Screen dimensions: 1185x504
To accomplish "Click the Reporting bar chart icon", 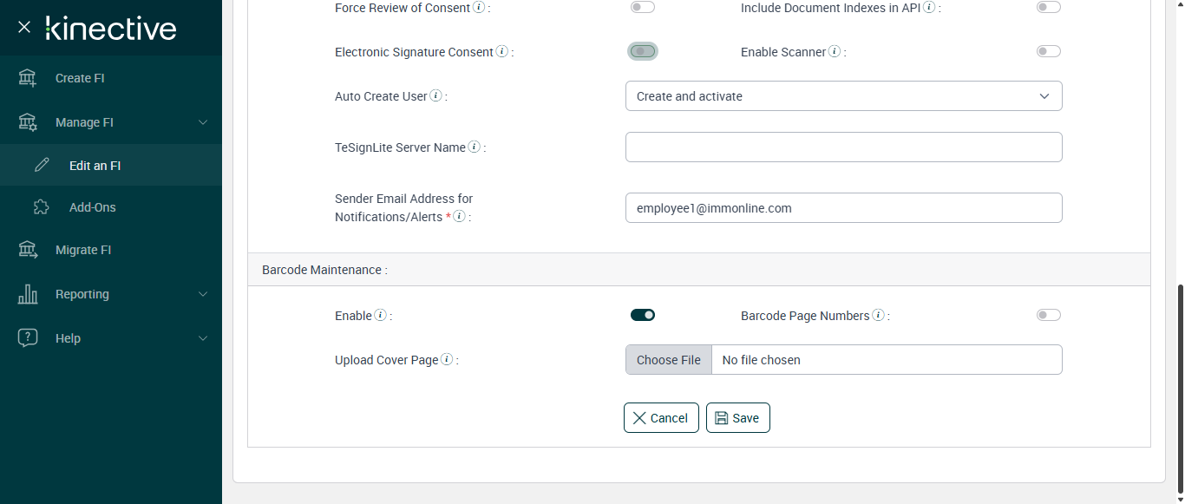I will pos(28,294).
